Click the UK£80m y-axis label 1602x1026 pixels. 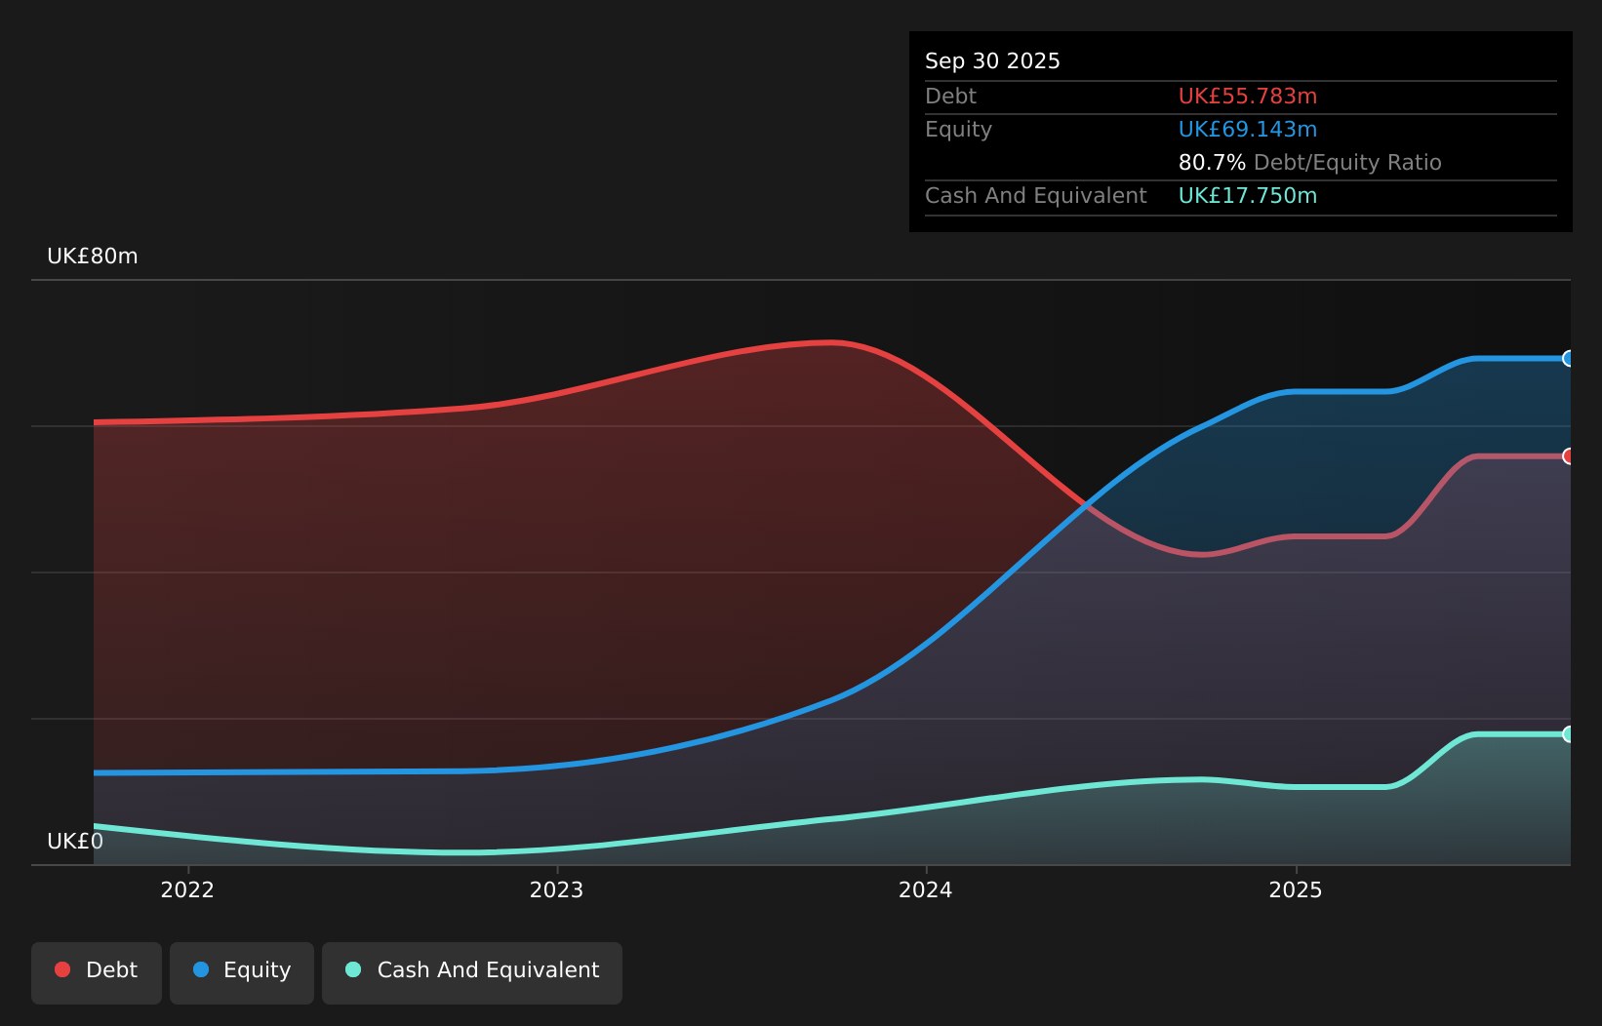point(93,256)
